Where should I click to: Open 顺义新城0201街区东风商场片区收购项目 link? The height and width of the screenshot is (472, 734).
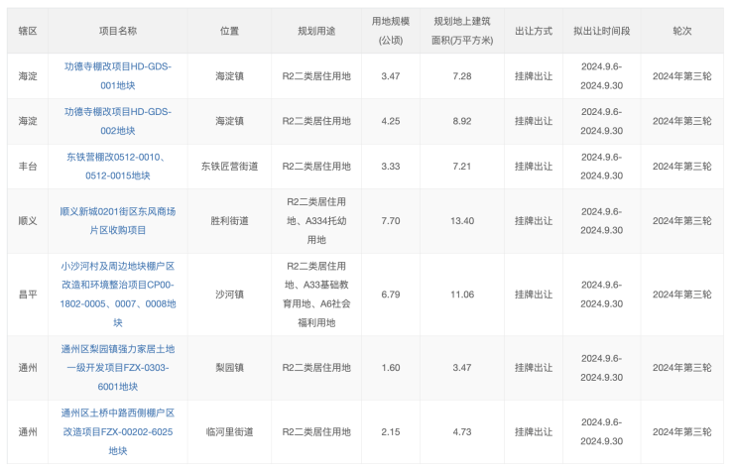point(117,220)
